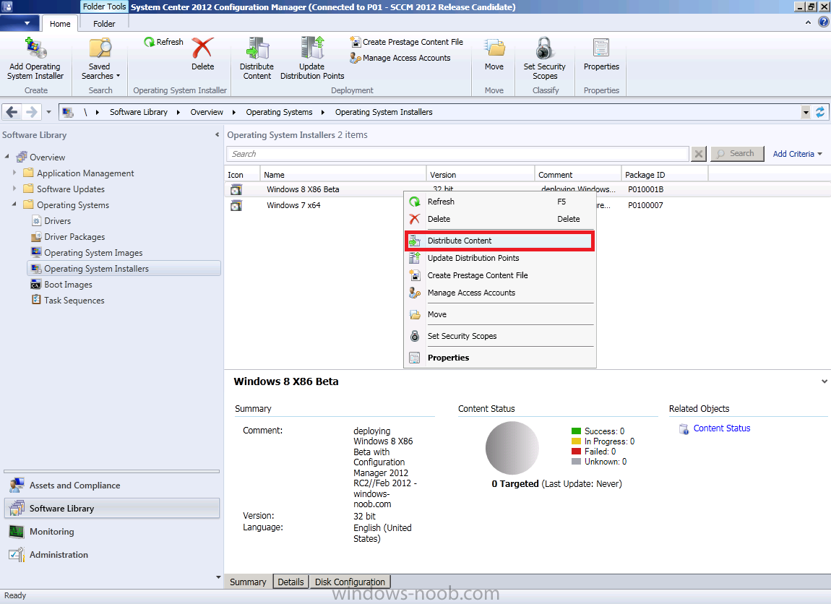Select Operating System Installers node
The image size is (831, 604).
point(124,269)
